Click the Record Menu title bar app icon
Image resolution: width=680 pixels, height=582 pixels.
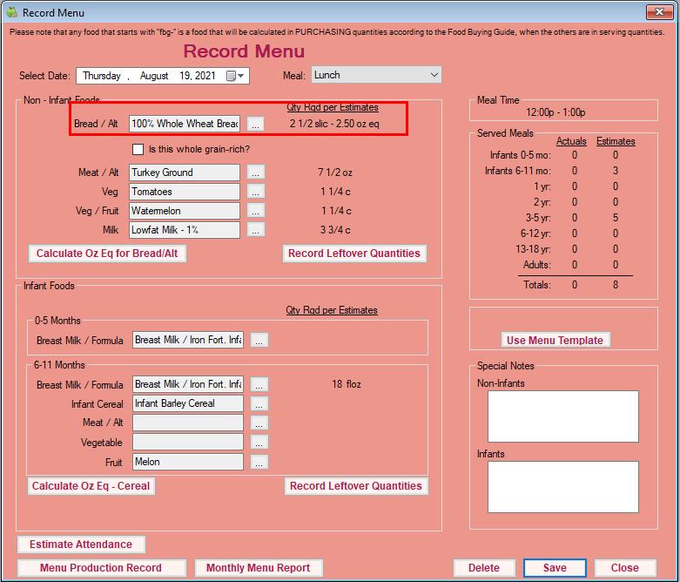(x=11, y=12)
